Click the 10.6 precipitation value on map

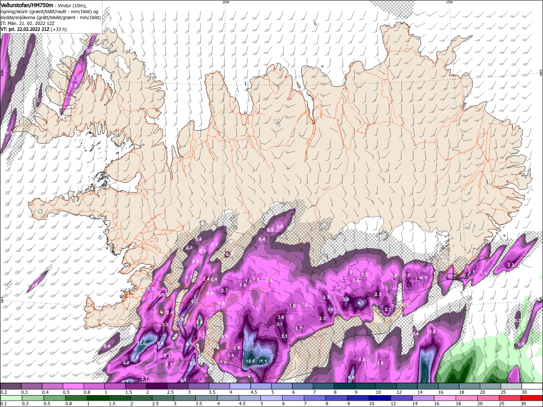tap(250, 361)
